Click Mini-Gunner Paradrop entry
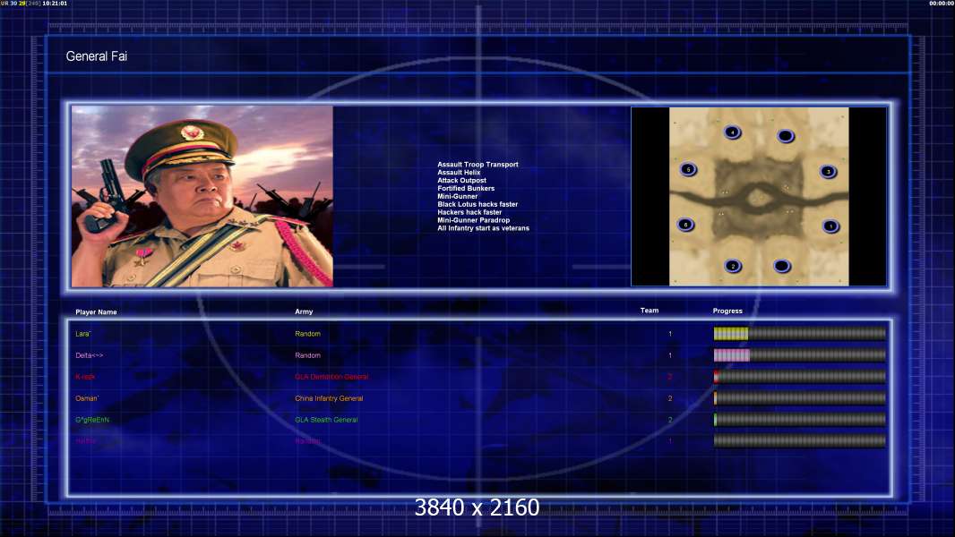955x537 pixels. click(x=473, y=220)
